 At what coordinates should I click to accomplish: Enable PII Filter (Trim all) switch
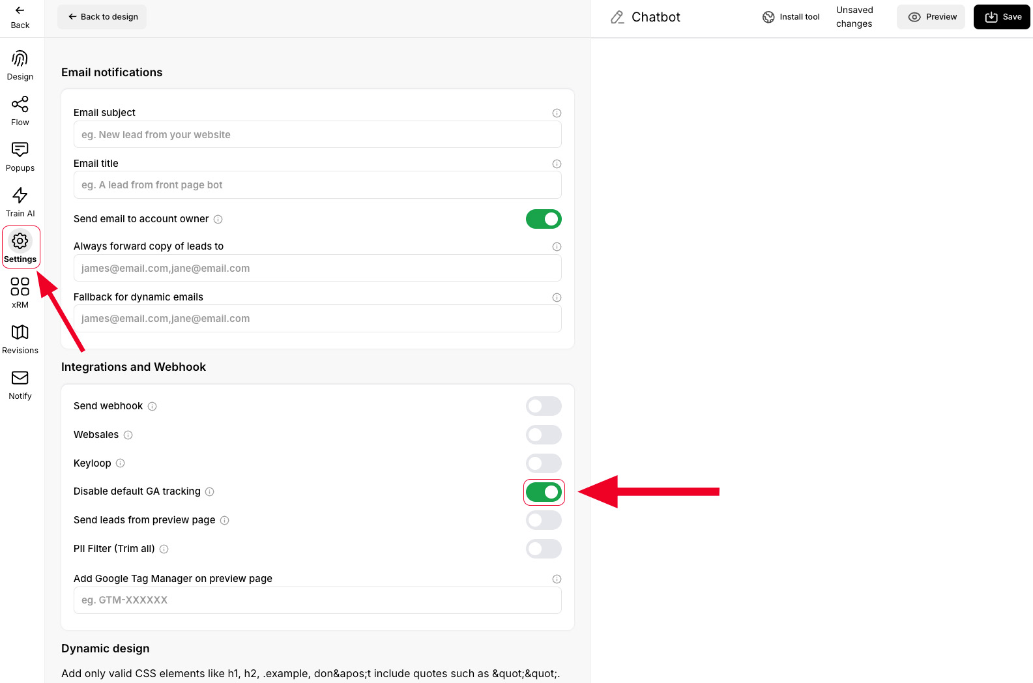(544, 549)
